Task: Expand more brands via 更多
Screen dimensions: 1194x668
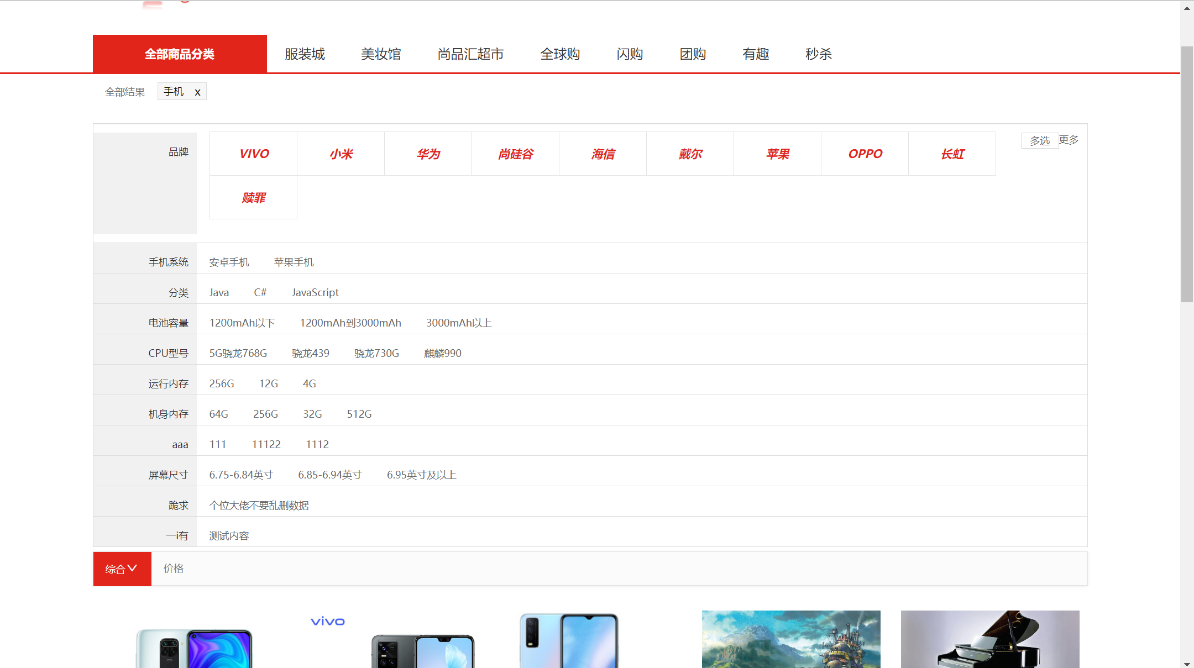Action: pos(1068,140)
